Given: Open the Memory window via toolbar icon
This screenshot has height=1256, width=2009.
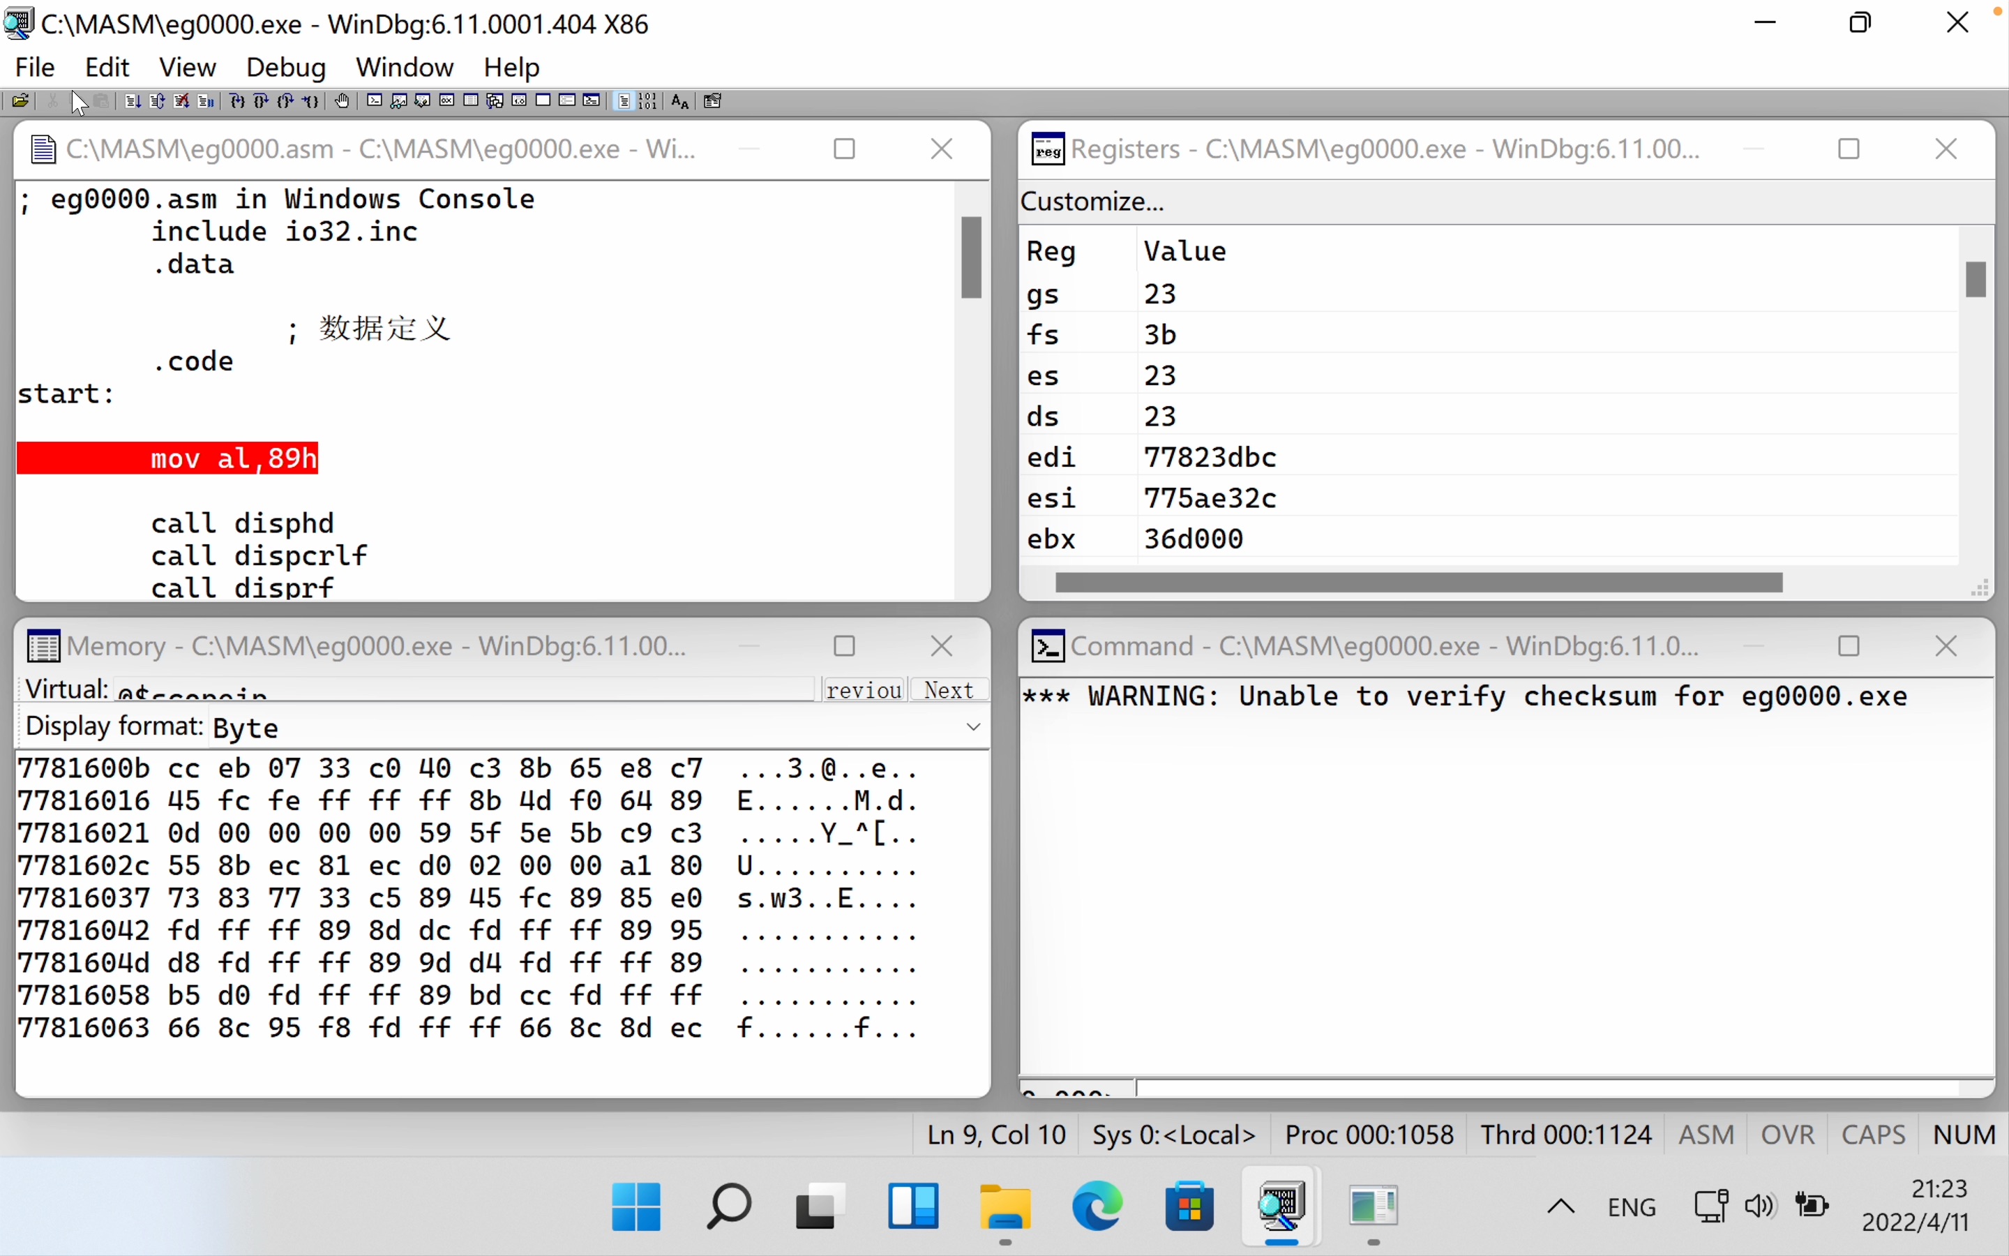Looking at the screenshot, I should click(x=470, y=100).
